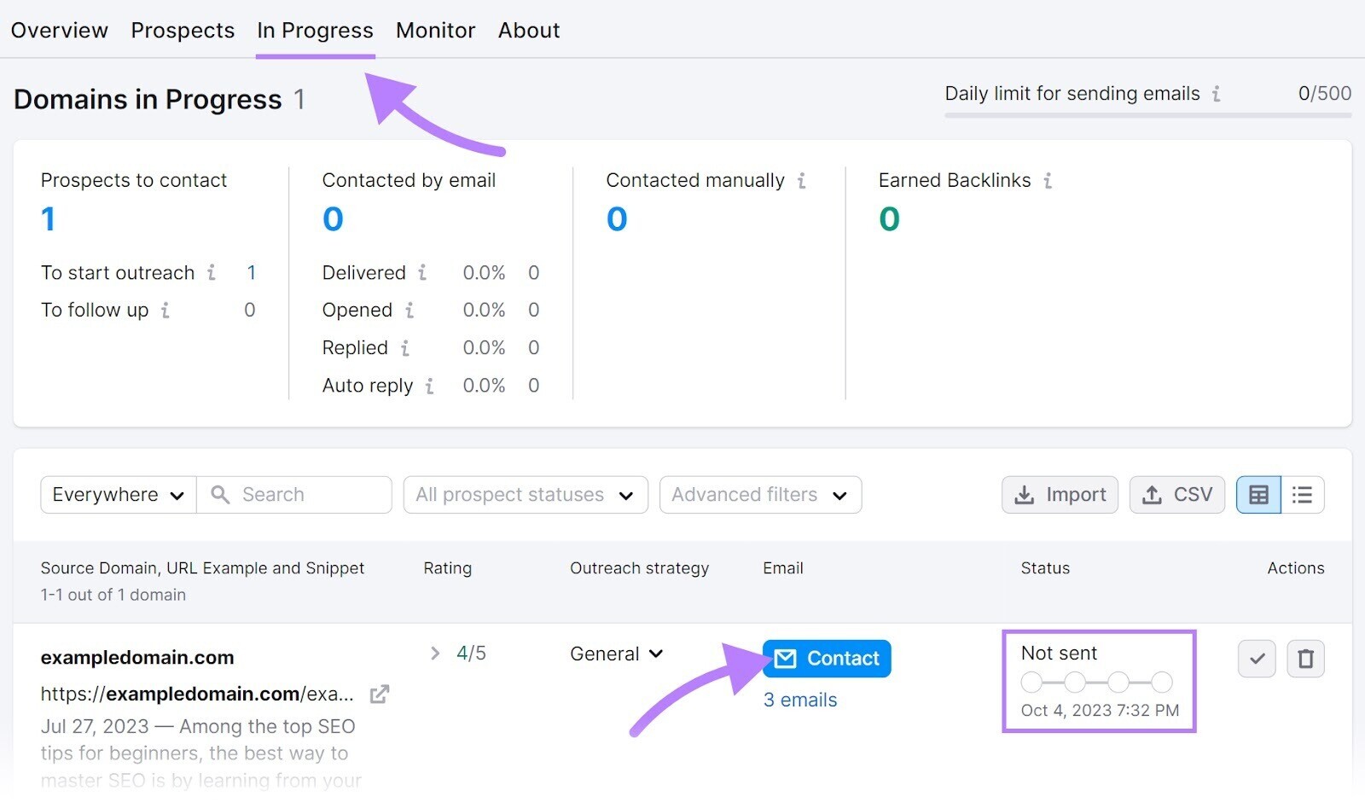This screenshot has width=1365, height=808.
Task: Switch to the Monitor tab
Action: pos(435,30)
